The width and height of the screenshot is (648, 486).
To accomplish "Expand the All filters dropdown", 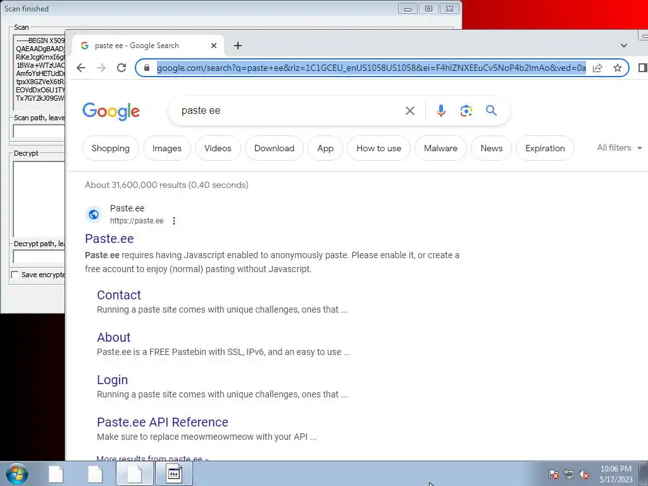I will [619, 148].
